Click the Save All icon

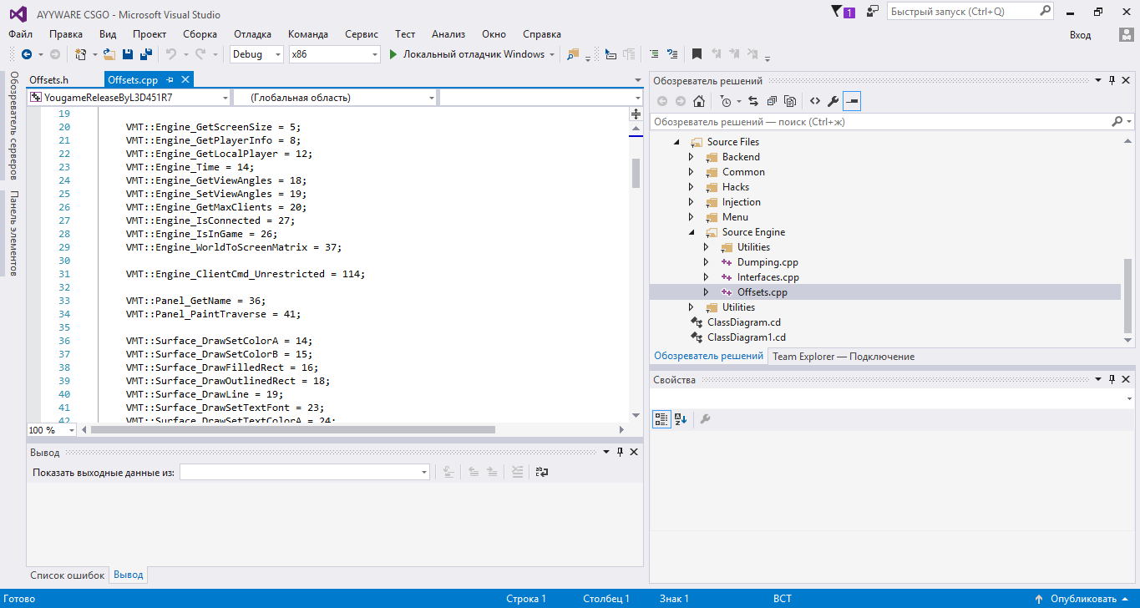[145, 54]
